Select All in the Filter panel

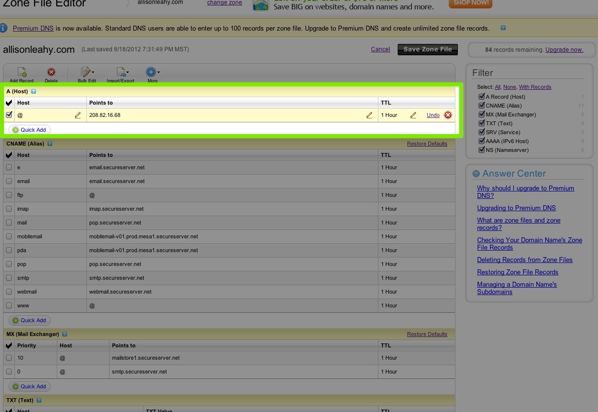tap(497, 87)
